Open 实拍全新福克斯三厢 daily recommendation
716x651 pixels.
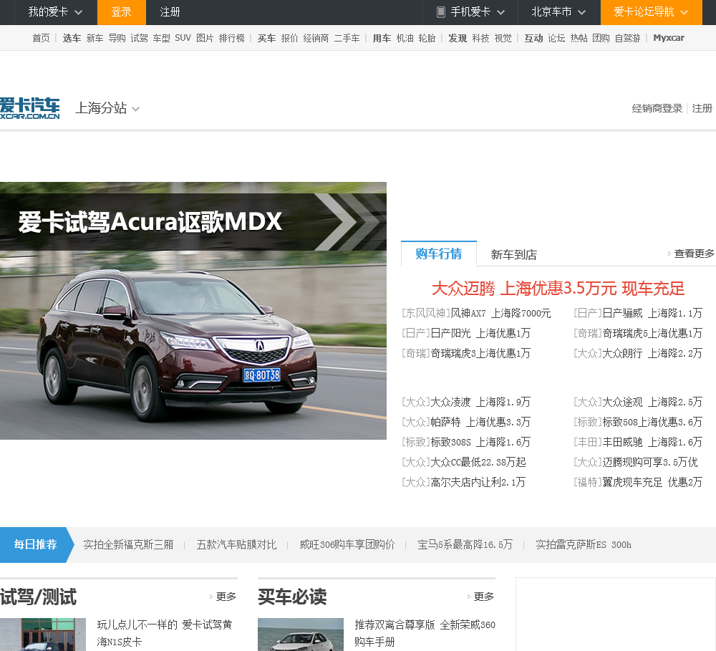pos(128,544)
